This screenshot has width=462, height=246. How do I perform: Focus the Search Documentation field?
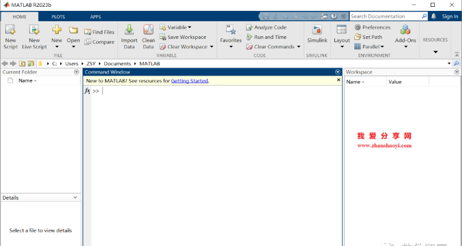tap(386, 16)
